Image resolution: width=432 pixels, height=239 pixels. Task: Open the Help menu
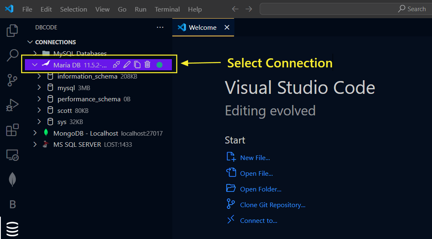point(195,9)
